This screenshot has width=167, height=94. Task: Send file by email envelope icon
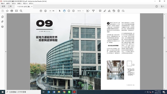pyautogui.click(x=16, y=11)
